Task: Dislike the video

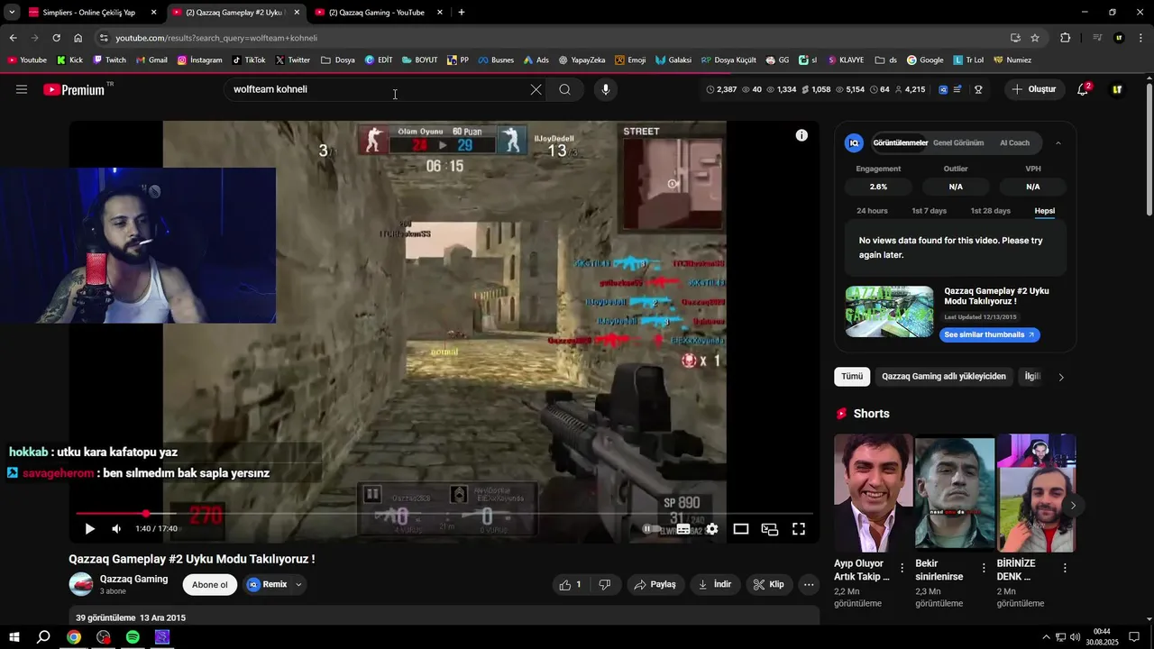Action: tap(605, 584)
